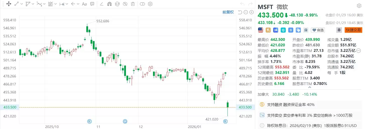
Task: Click the earnings E marker near 2026/01
Action: (225, 121)
